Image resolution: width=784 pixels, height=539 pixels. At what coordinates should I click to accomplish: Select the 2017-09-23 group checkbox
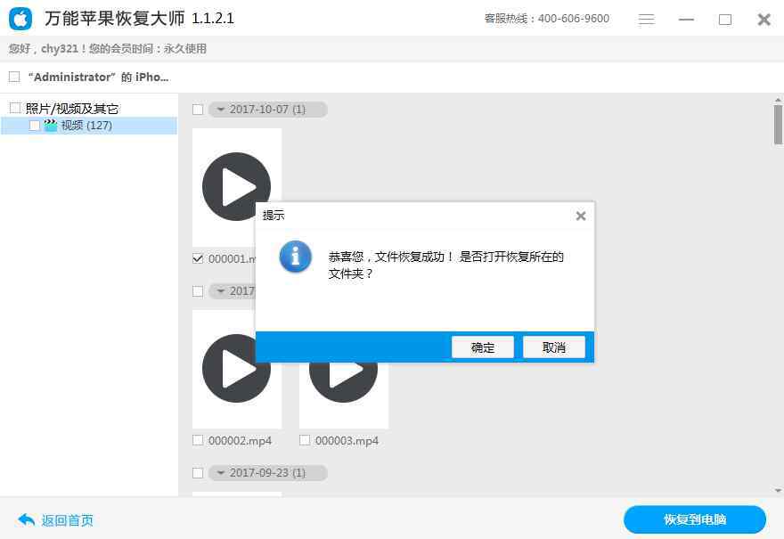point(198,473)
